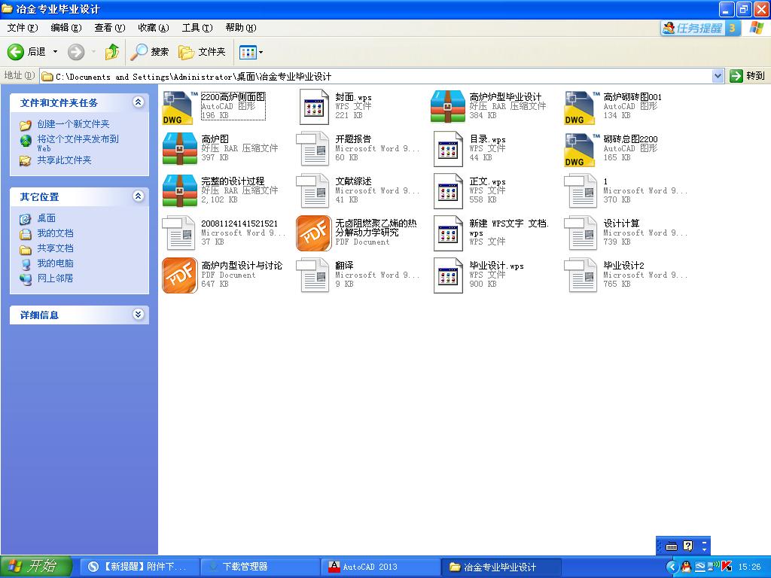Click the language bar keyboard icon
This screenshot has height=578, width=771.
click(x=671, y=546)
